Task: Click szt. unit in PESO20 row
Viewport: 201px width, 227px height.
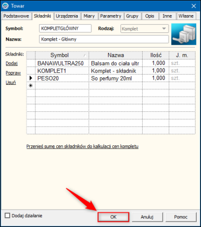Action: [182, 78]
